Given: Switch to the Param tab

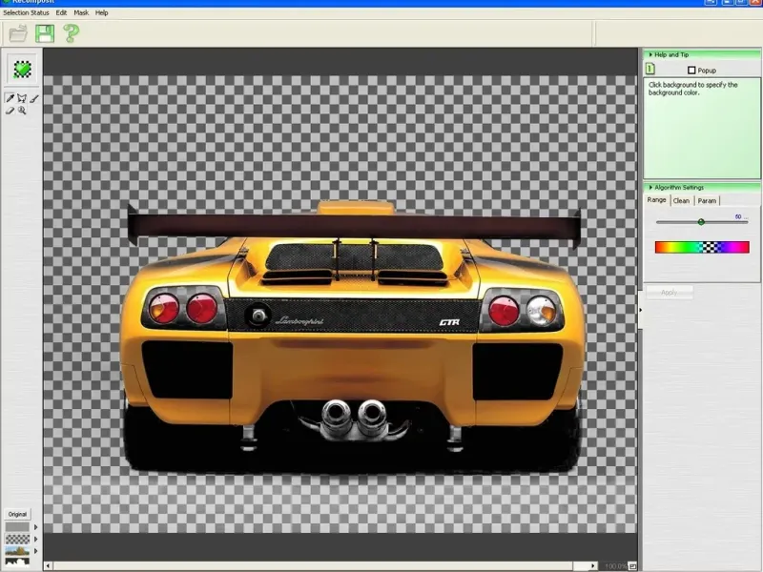Looking at the screenshot, I should click(707, 201).
